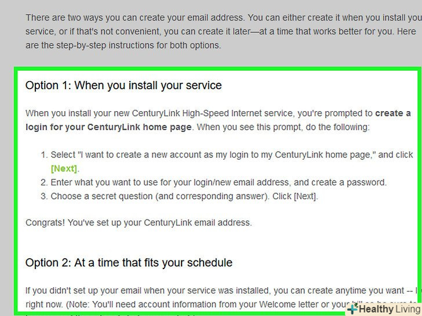Click the black [Next] text in step three

point(305,197)
